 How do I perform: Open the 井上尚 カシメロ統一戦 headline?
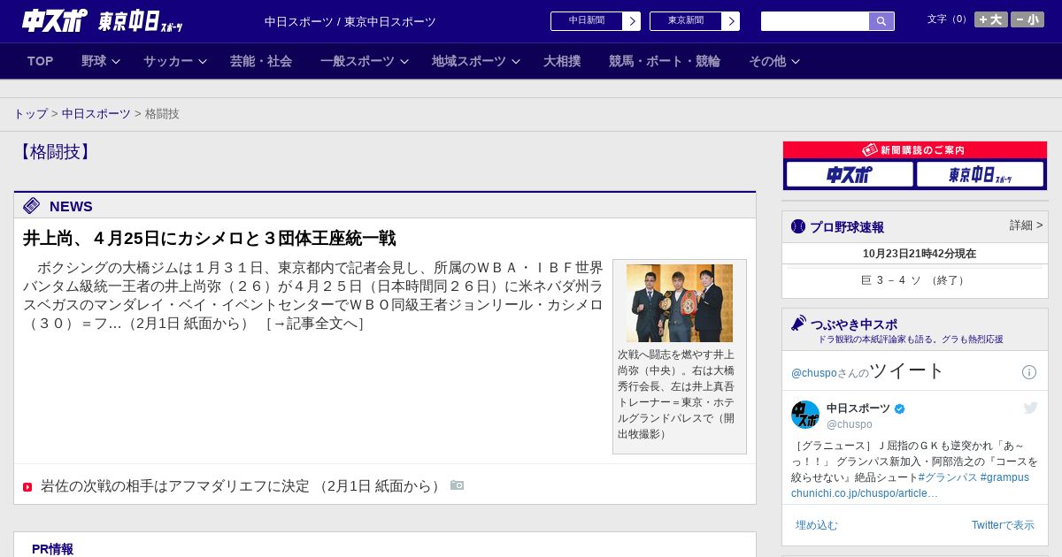[209, 238]
